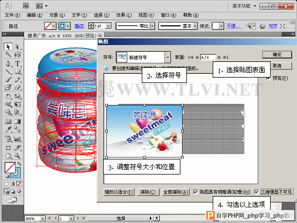Click the 确定 OK button
Image resolution: width=297 pixels, height=223 pixels.
click(277, 55)
